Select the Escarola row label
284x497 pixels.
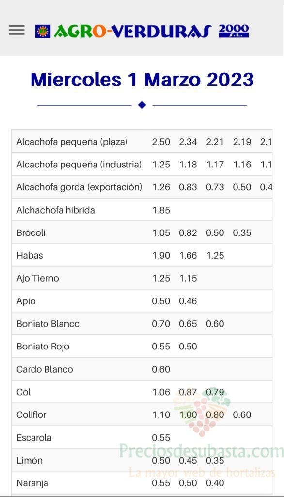pos(34,438)
